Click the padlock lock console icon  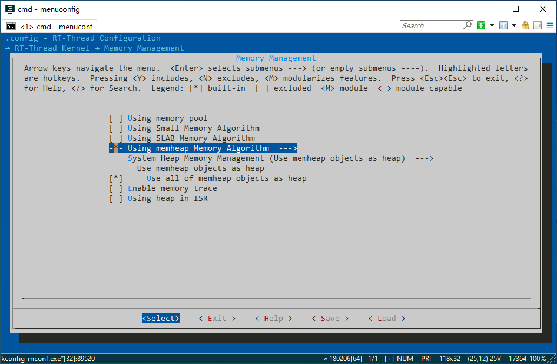pyautogui.click(x=525, y=25)
